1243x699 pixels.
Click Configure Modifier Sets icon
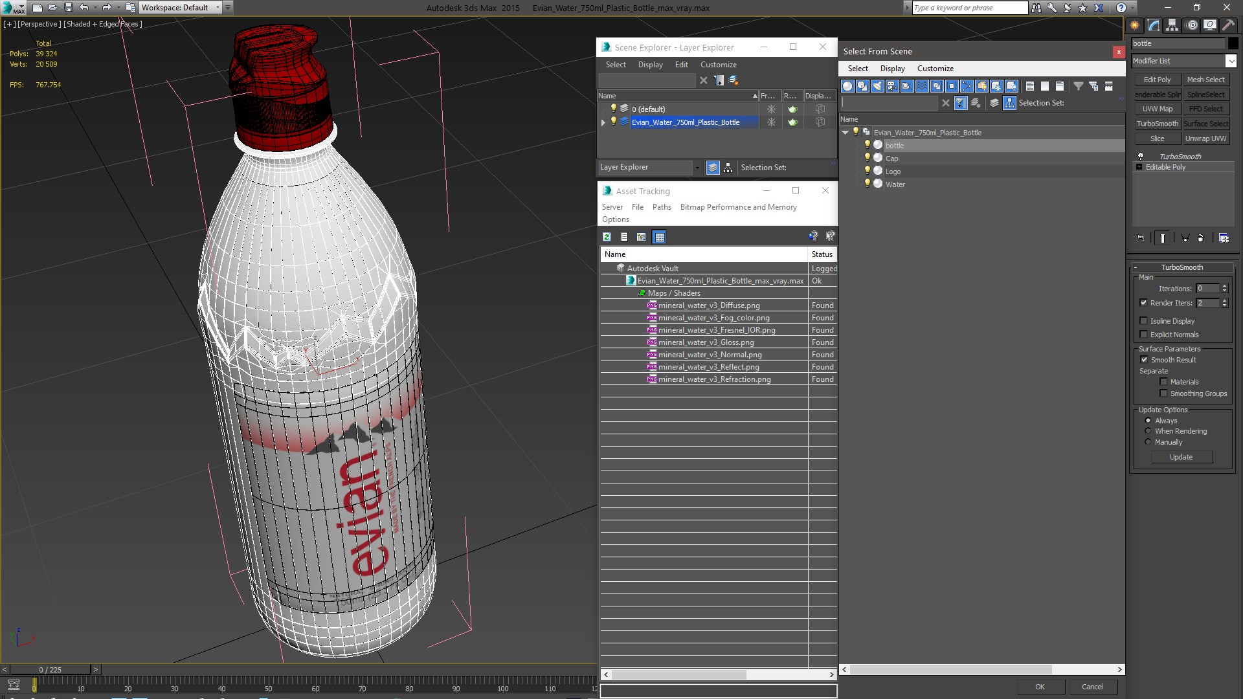[1224, 238]
